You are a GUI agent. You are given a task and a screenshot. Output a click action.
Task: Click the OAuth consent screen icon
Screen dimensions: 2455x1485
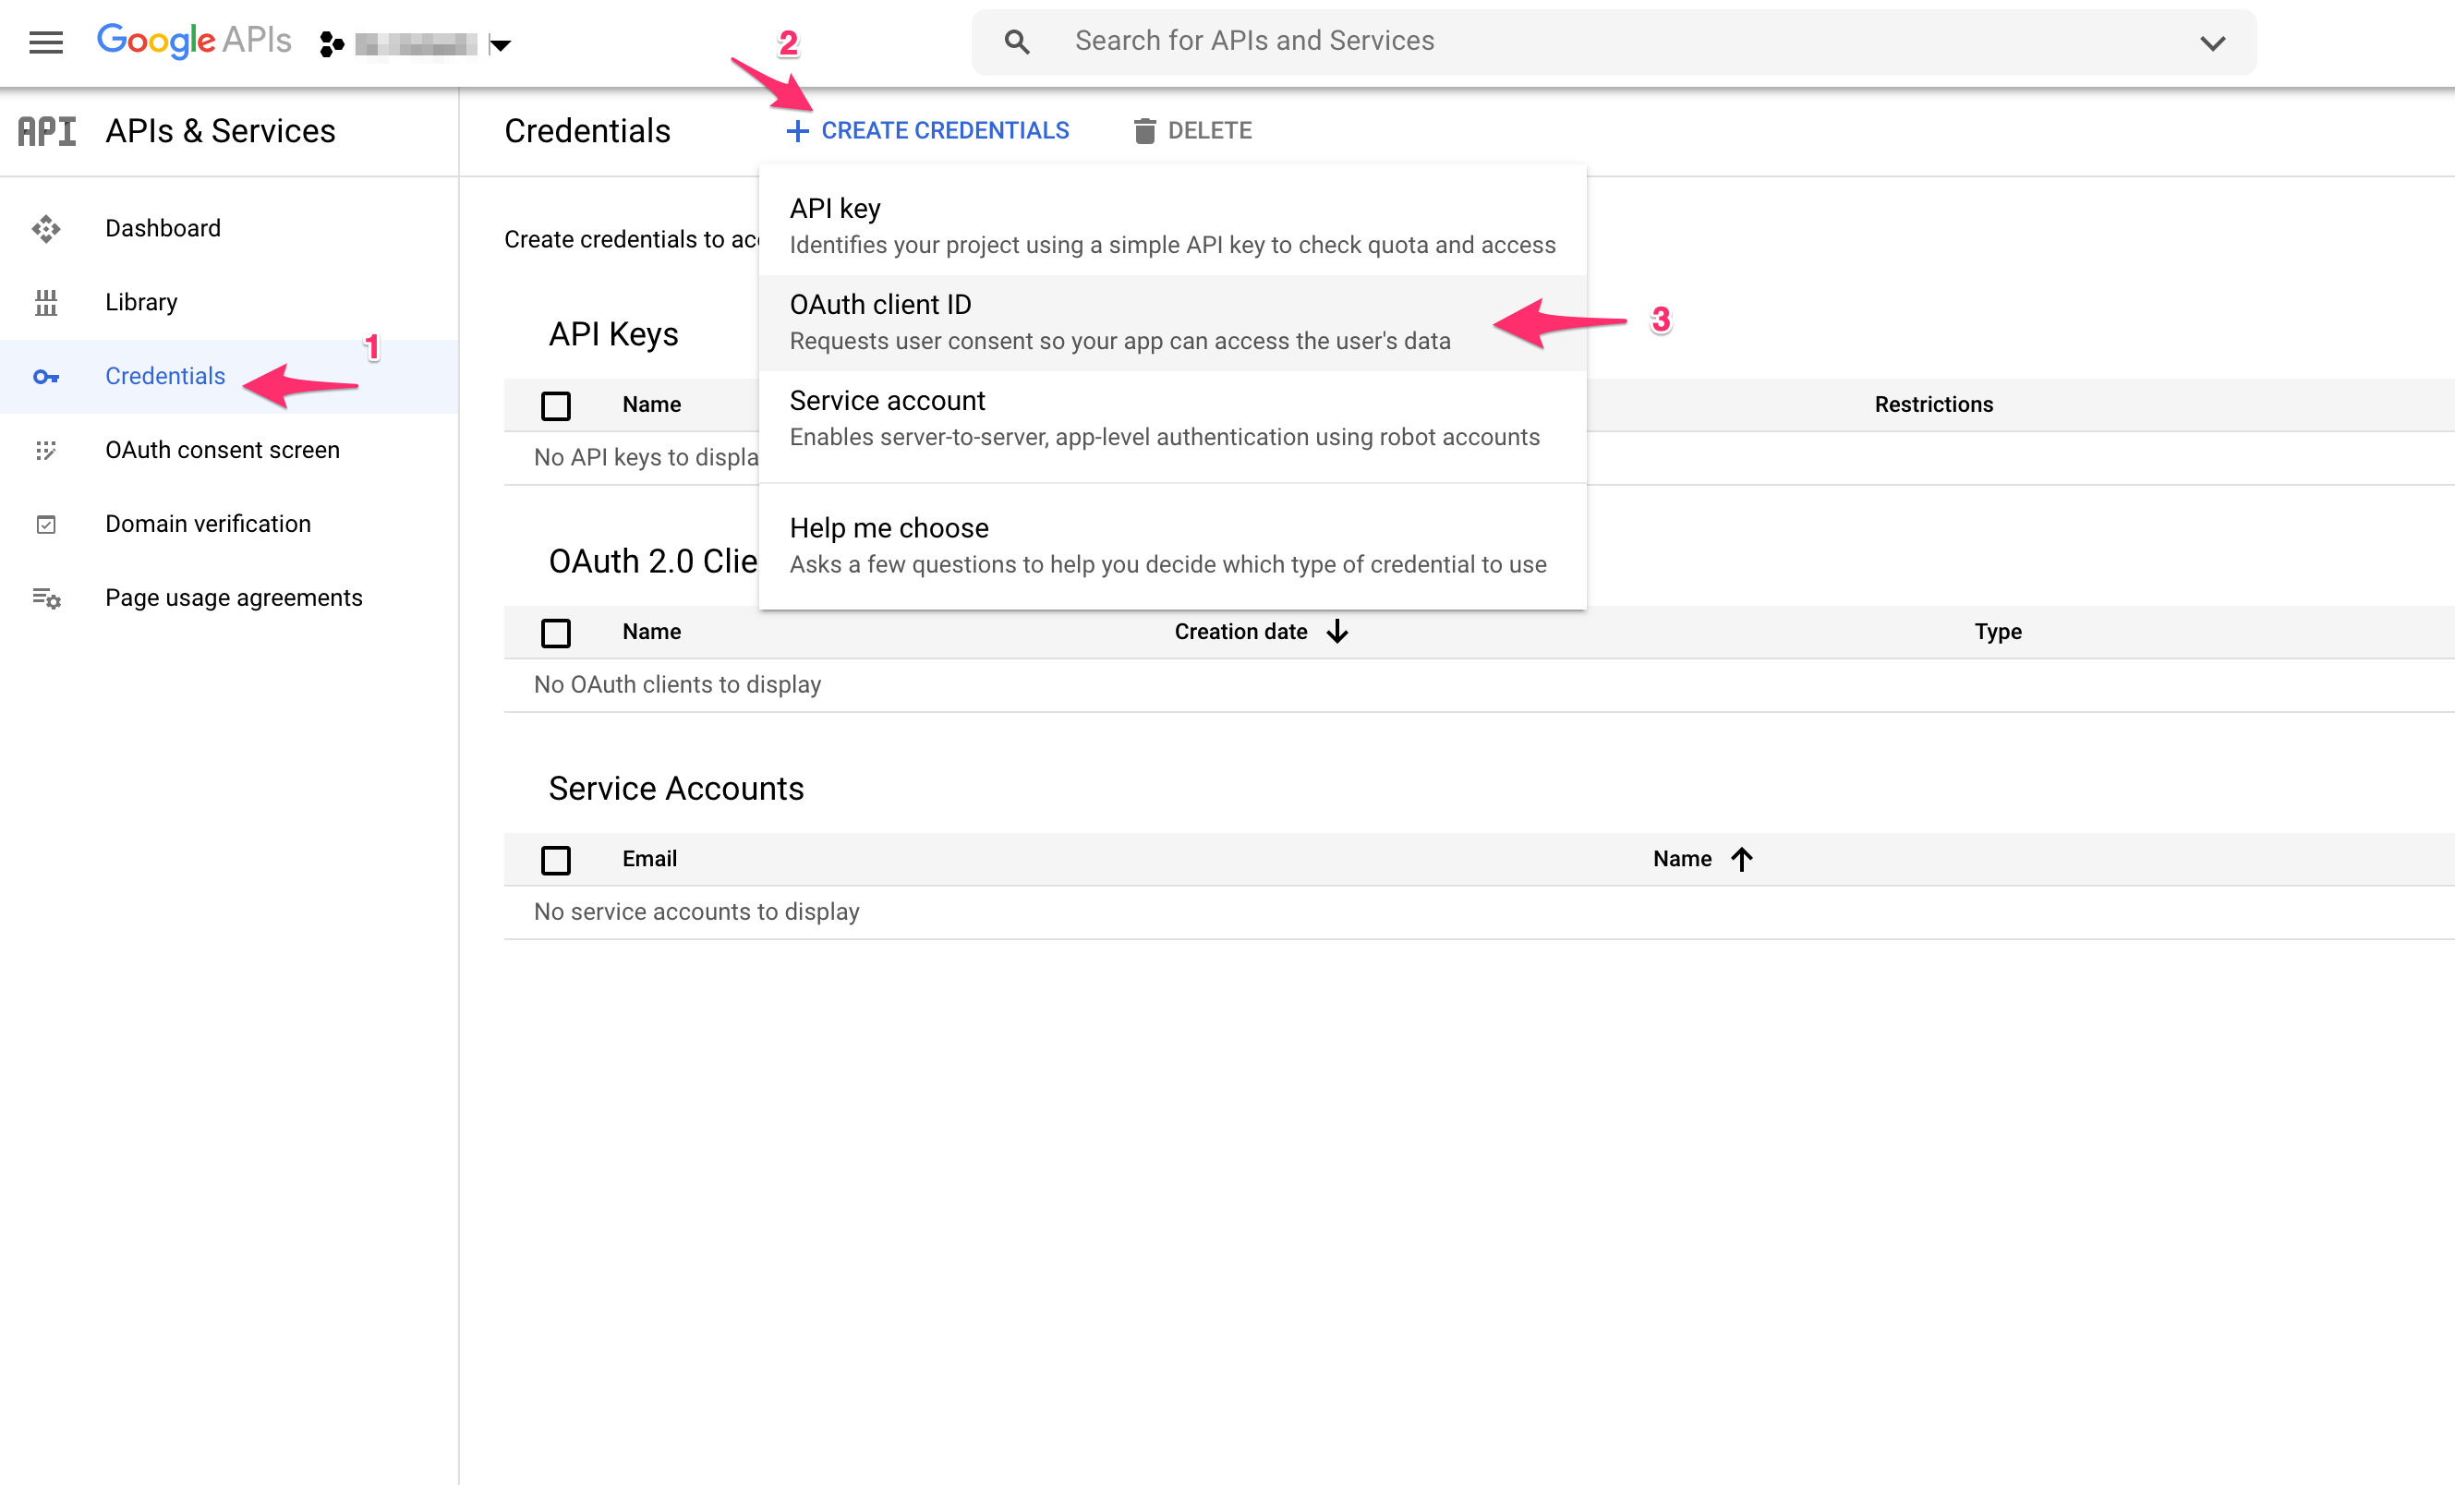tap(46, 450)
